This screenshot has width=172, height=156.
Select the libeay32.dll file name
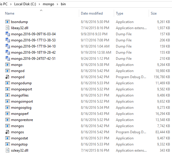pos(19,28)
